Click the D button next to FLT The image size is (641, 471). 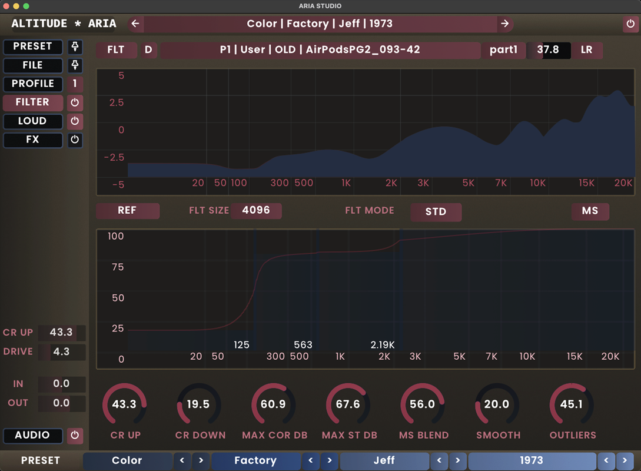pyautogui.click(x=148, y=50)
